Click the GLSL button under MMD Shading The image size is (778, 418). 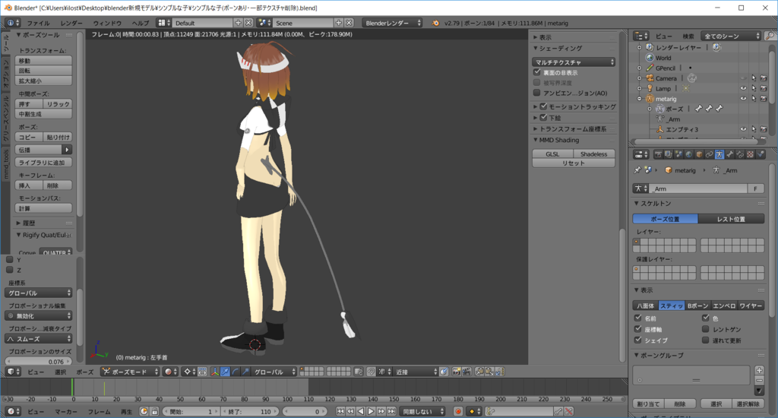coord(553,154)
